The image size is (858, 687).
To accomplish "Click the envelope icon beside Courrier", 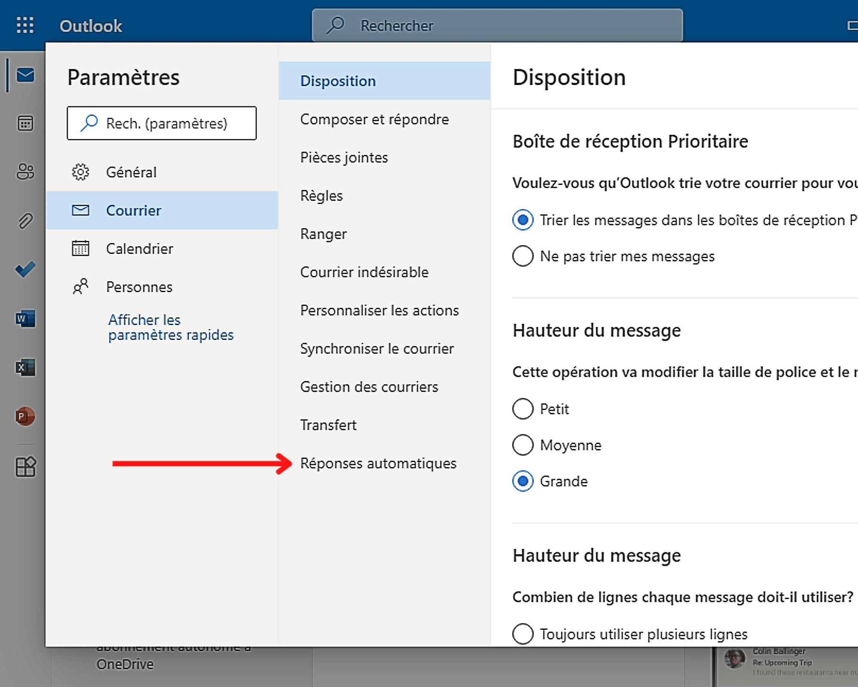I will tap(80, 210).
